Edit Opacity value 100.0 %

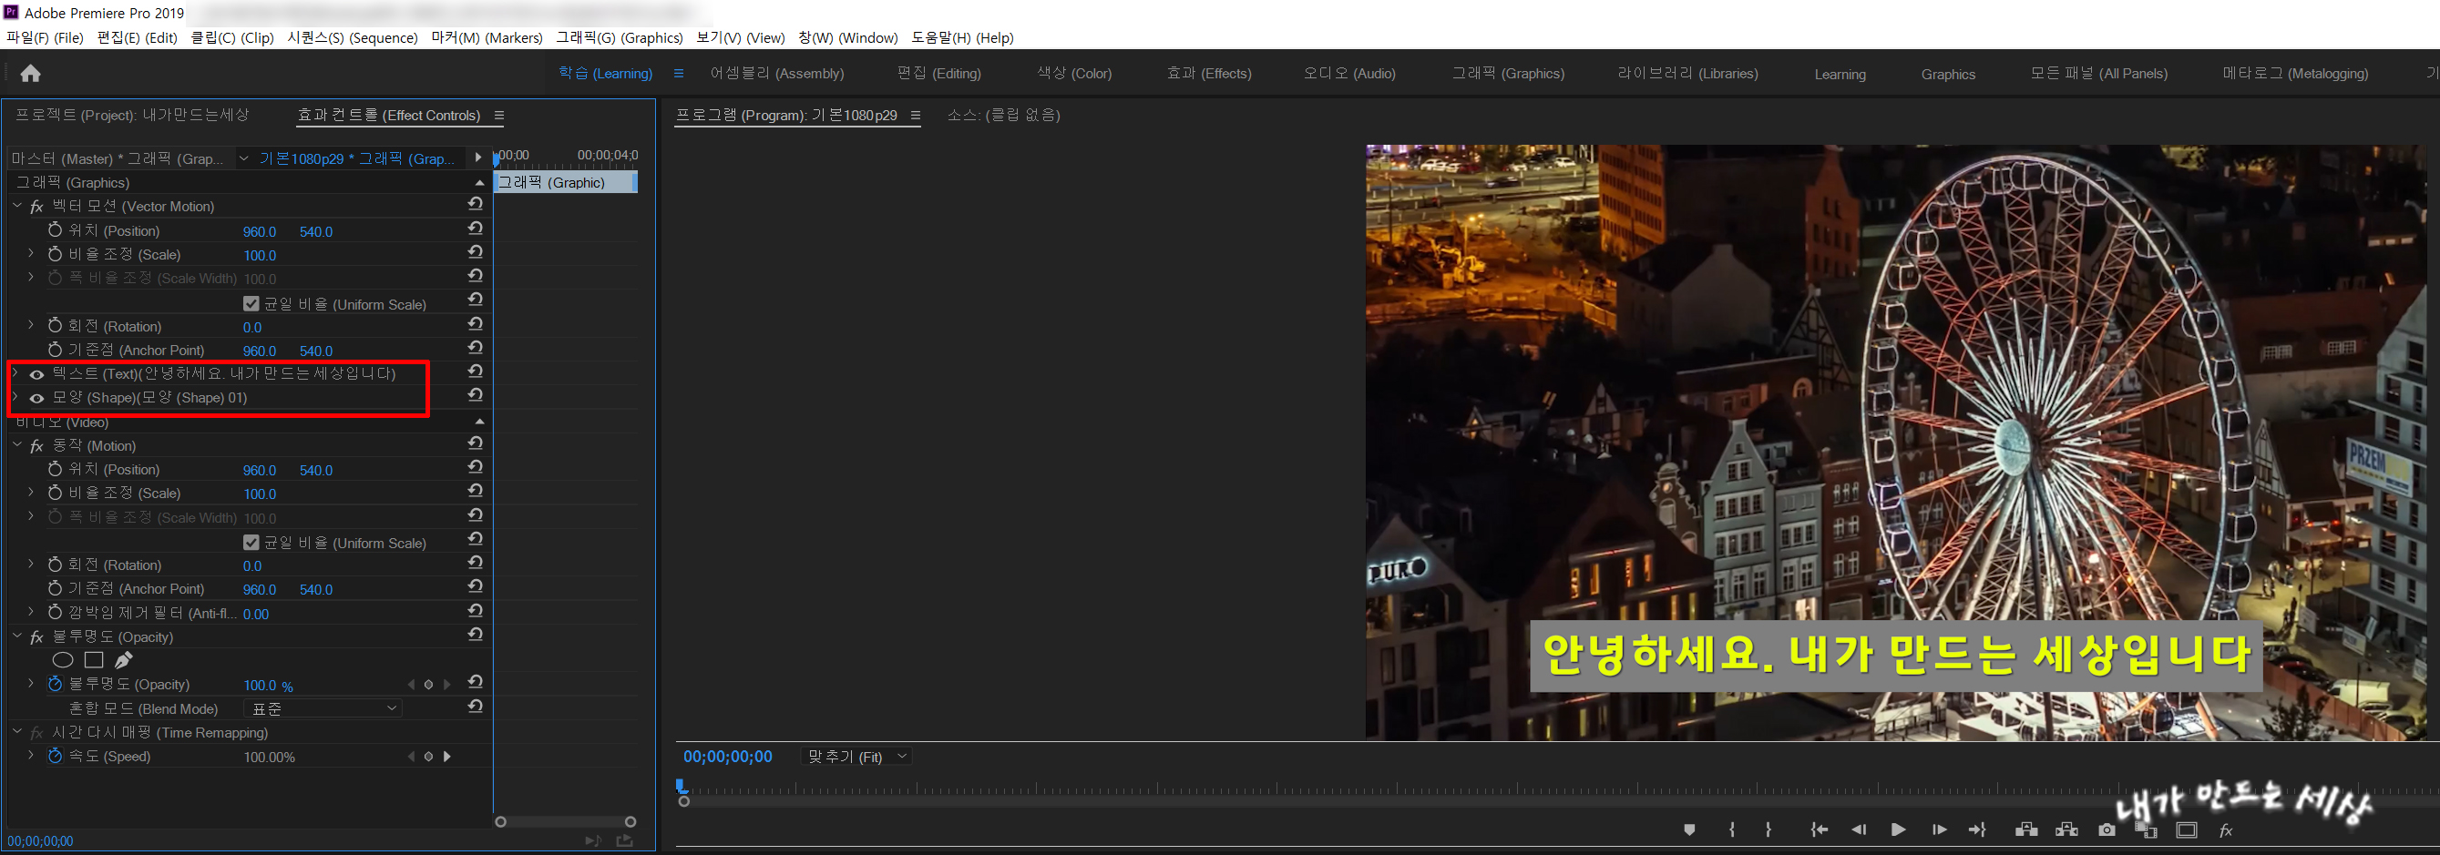[x=268, y=686]
